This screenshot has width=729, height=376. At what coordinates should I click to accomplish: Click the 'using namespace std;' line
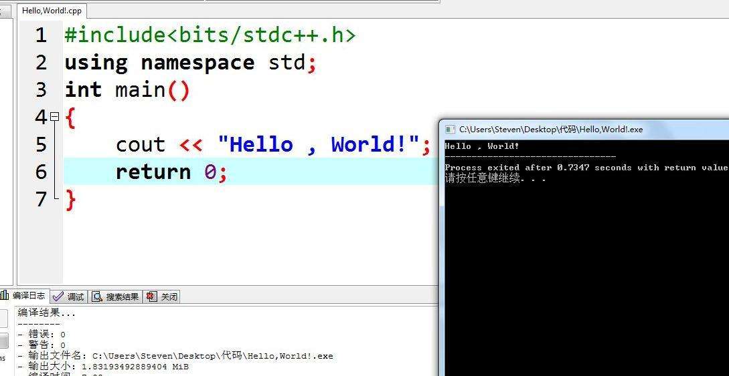coord(191,63)
